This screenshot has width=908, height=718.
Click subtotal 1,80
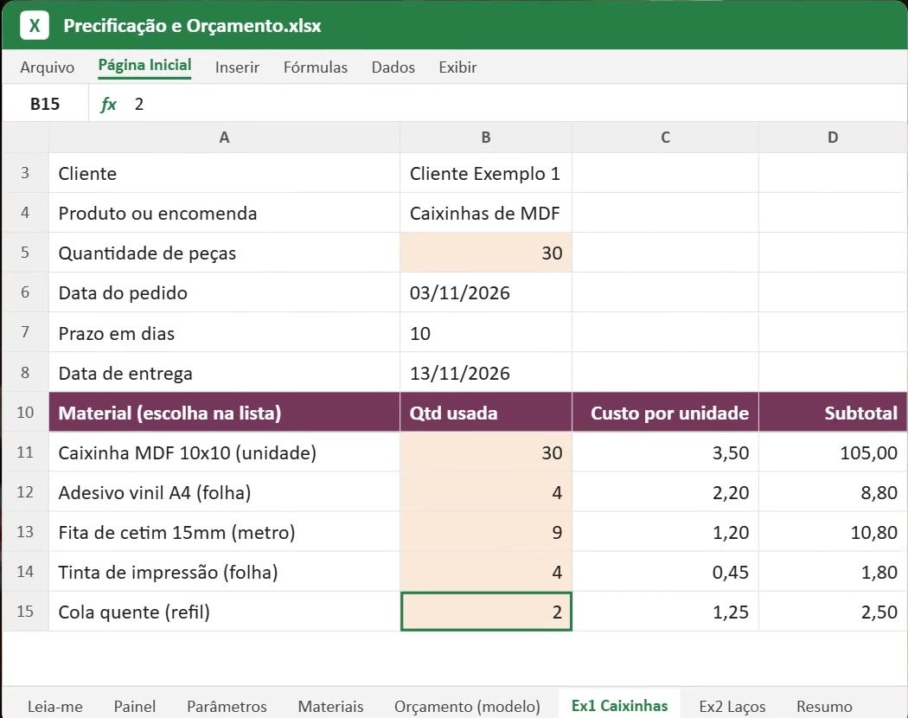[x=833, y=572]
